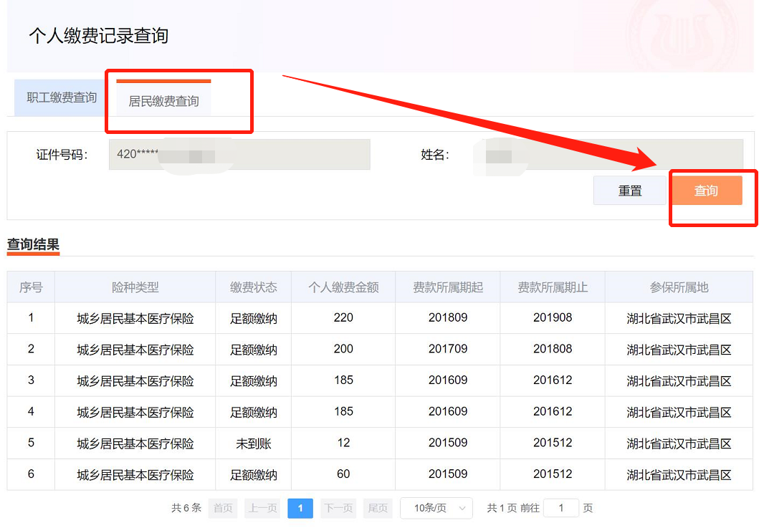Select the 居民缴费查询 tab
This screenshot has height=528, width=759.
pos(163,101)
